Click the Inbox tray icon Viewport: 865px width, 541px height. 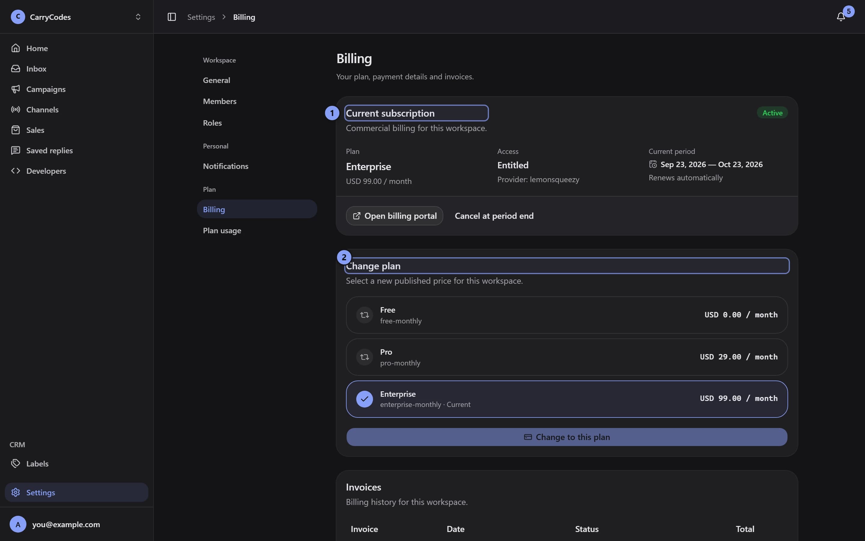(x=15, y=68)
